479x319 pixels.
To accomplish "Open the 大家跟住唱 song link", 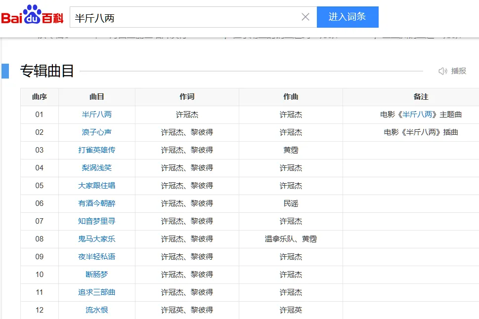I will click(x=97, y=186).
